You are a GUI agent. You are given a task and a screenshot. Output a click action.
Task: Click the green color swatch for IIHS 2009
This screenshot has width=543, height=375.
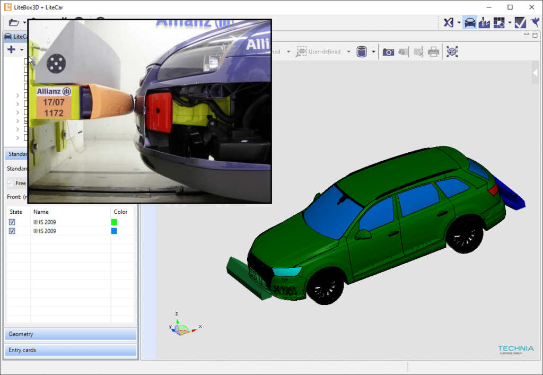coord(114,222)
